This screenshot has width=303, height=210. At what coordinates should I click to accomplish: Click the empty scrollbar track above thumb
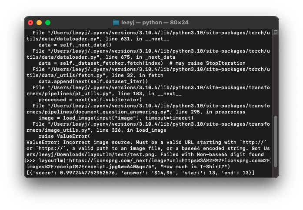tap(275, 74)
